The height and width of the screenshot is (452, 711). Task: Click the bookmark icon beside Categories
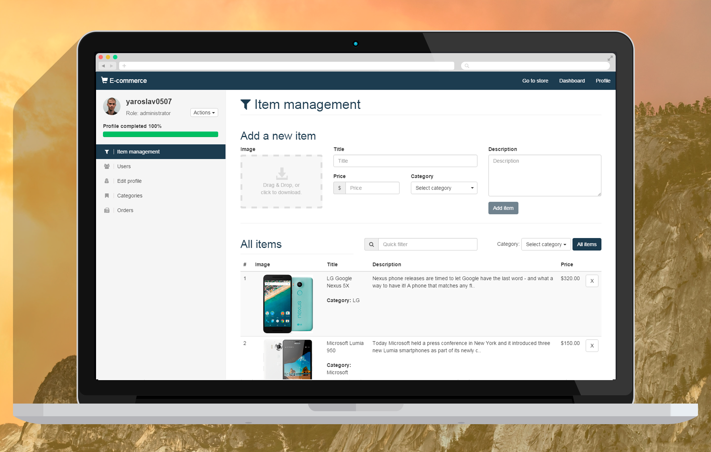[x=107, y=195]
